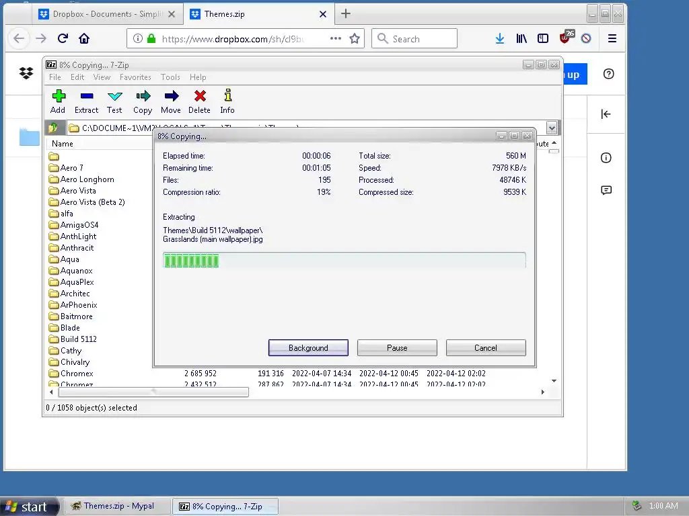Click the Move toolbar icon
The width and height of the screenshot is (689, 516).
click(x=171, y=101)
